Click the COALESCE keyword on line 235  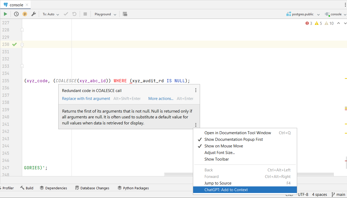point(66,81)
